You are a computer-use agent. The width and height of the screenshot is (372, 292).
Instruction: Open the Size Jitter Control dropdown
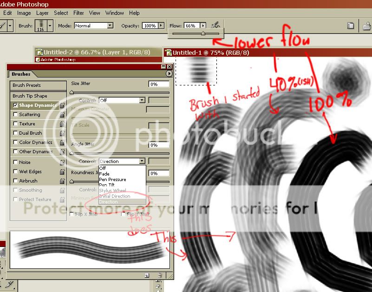point(122,100)
